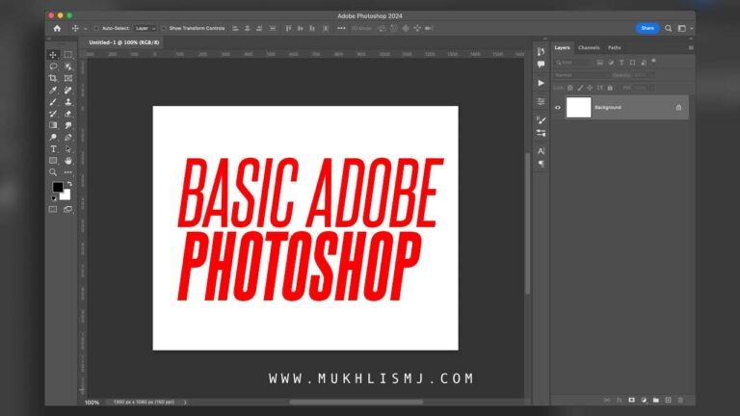Click the Home icon in options bar
The height and width of the screenshot is (416, 740).
pos(57,28)
